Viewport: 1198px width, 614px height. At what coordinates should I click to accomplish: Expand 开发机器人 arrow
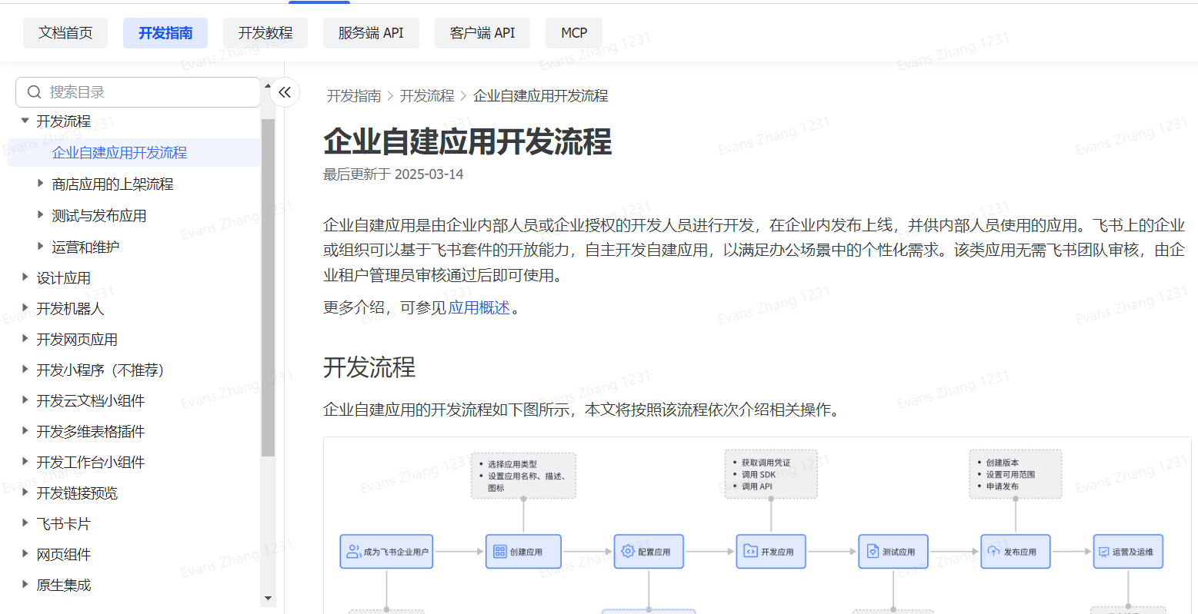pos(25,308)
